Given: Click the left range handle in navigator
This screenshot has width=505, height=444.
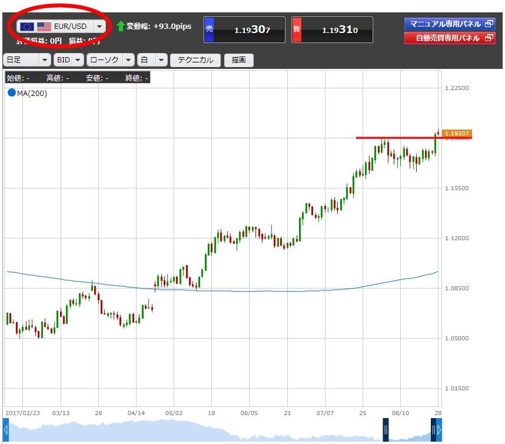Looking at the screenshot, I should tap(386, 430).
